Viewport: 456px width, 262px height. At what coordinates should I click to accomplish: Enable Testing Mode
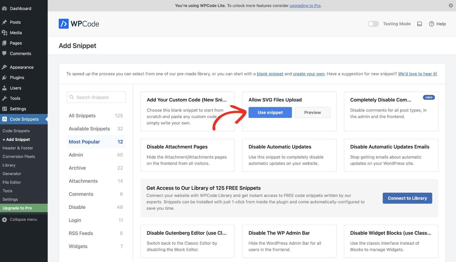click(373, 24)
